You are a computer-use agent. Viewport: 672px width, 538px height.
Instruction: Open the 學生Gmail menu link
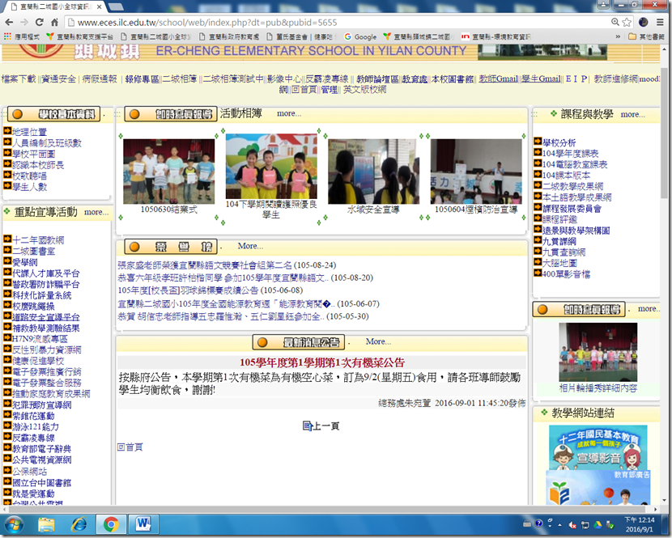[x=541, y=78]
